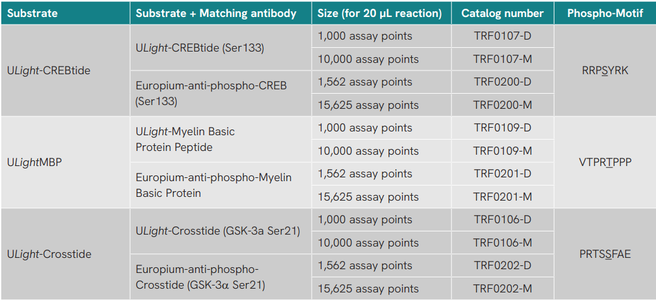Screen dimensions: 656x300
Task: Click catalog number TRF0109-D
Action: pos(503,128)
